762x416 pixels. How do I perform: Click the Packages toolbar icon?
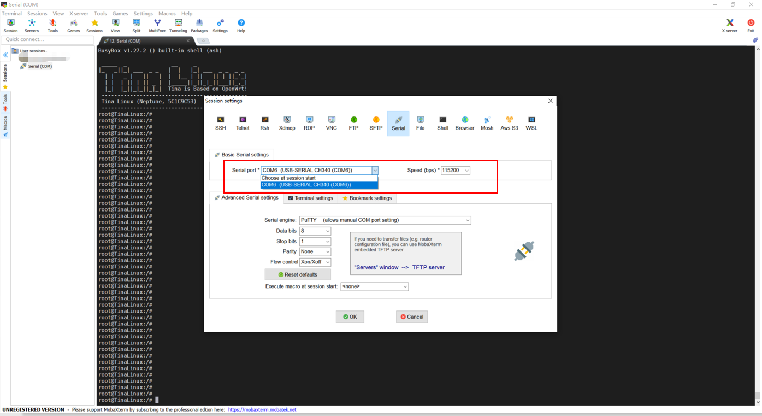[199, 25]
